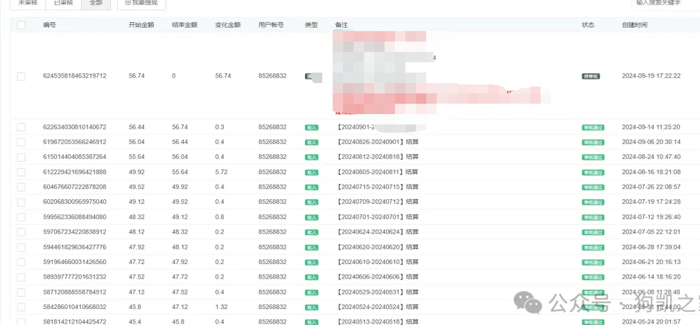Click the 收入 tag for record 612229421696421888
This screenshot has width=700, height=325.
(x=311, y=172)
